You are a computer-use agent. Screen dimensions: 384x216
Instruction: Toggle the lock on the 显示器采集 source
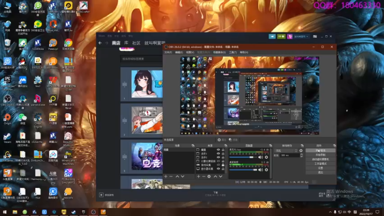(x=223, y=169)
